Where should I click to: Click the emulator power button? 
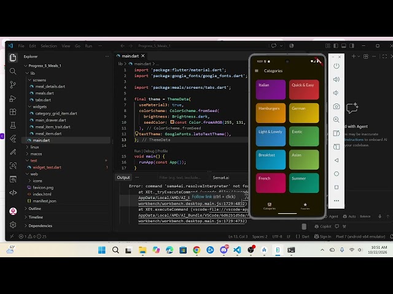point(337,66)
